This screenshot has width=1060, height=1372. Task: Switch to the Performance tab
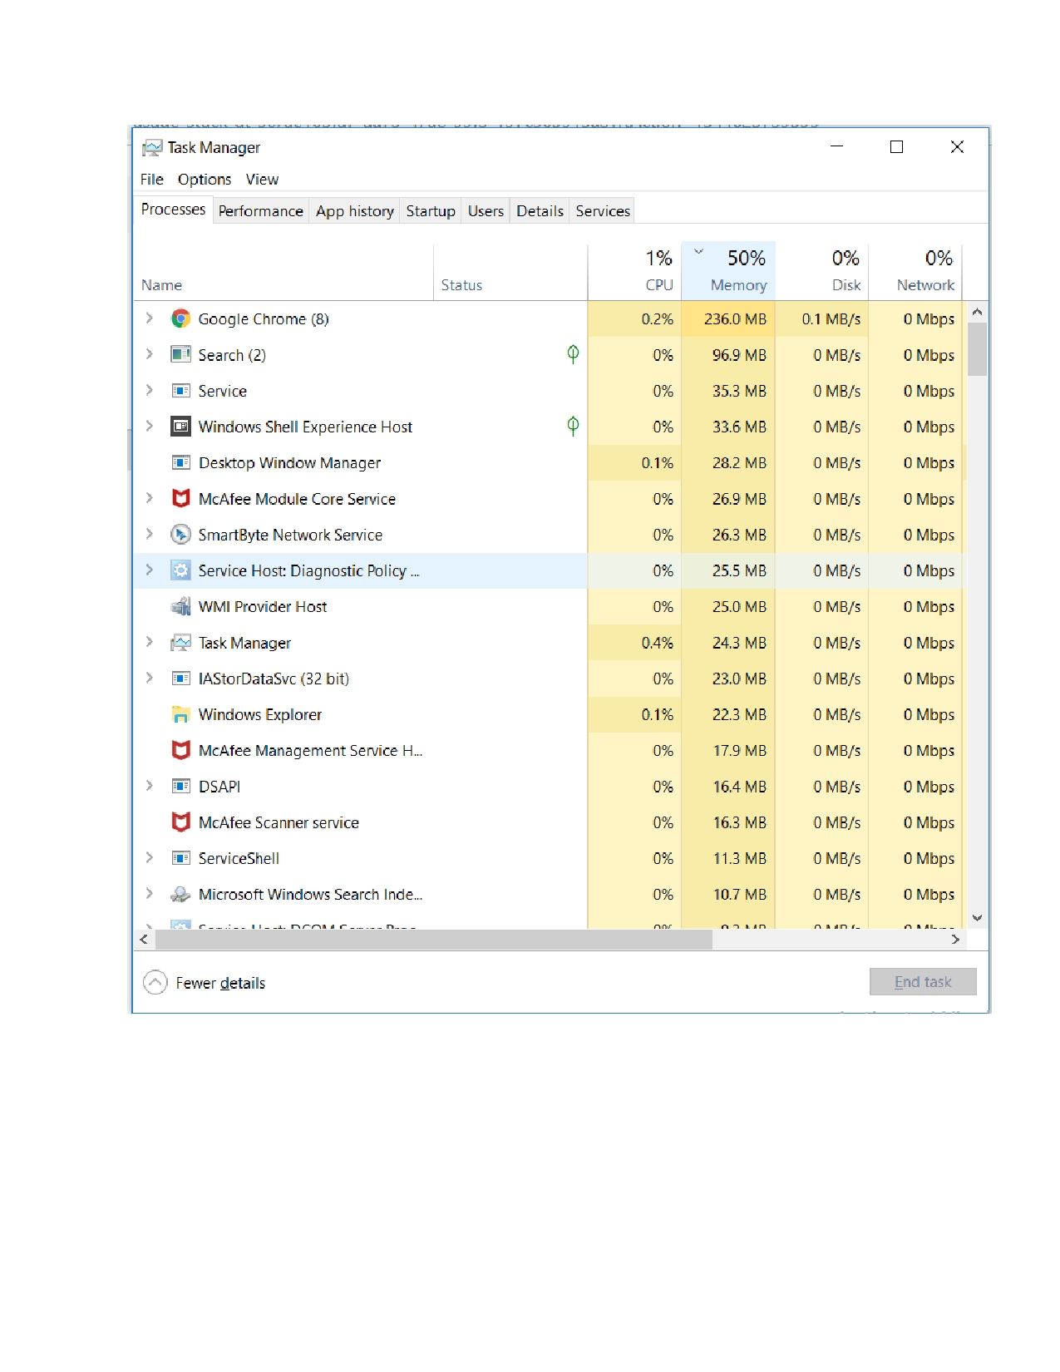pyautogui.click(x=261, y=211)
